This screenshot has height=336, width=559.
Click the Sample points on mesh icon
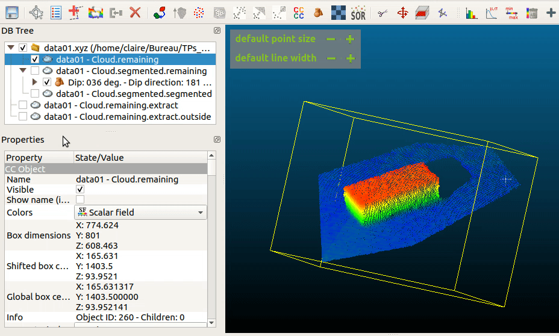[x=220, y=13]
